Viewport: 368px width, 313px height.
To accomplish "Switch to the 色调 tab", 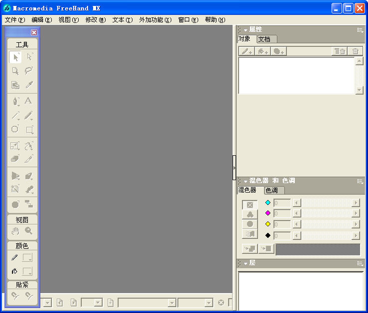I will tap(274, 190).
